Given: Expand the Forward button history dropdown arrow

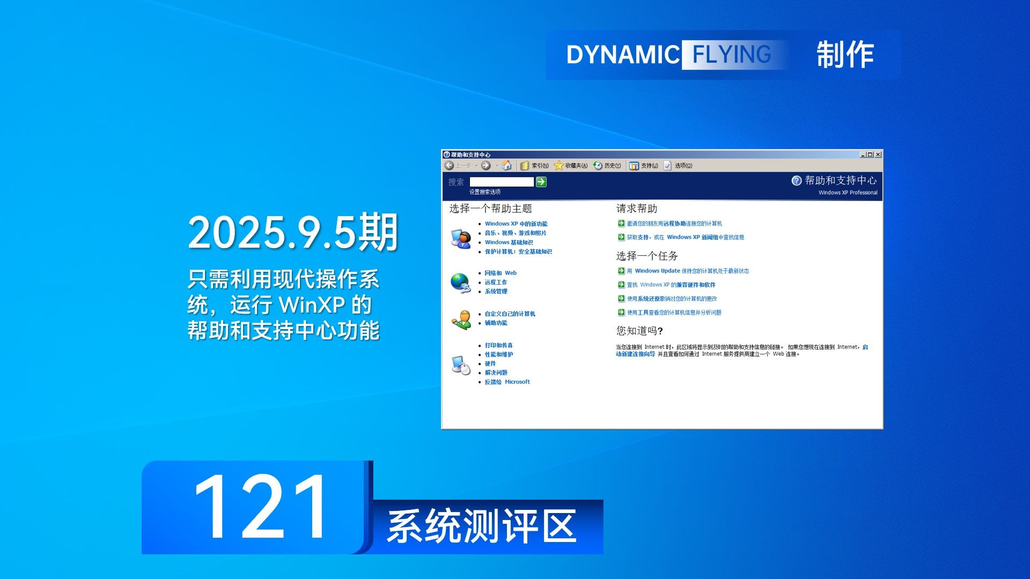Looking at the screenshot, I should 497,166.
